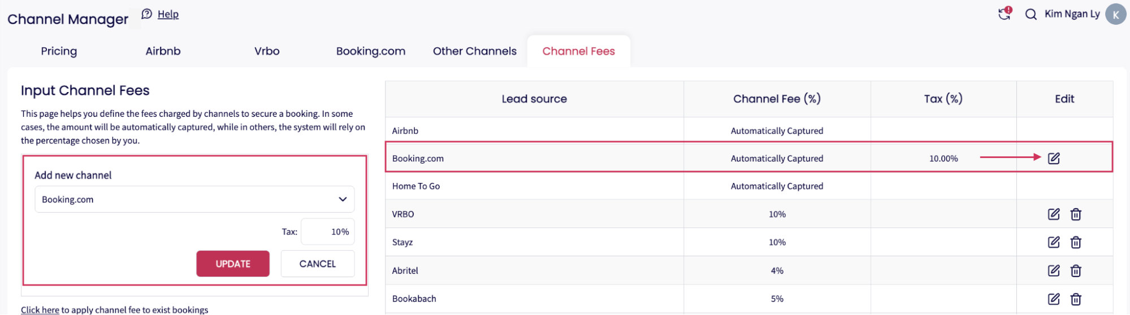Click the CANCEL button

pyautogui.click(x=318, y=264)
